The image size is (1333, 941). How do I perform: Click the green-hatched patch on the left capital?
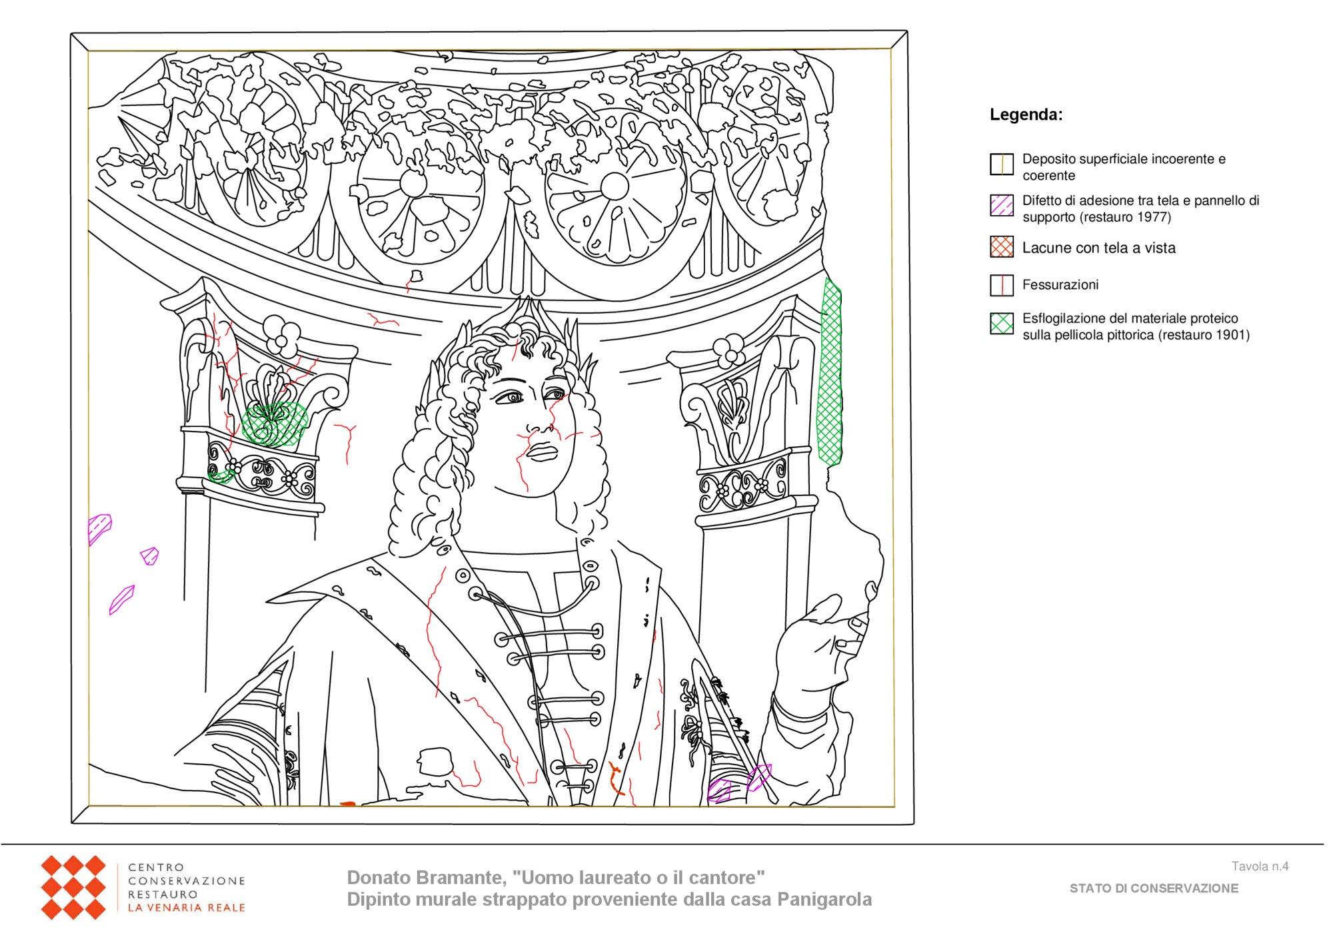coord(274,424)
